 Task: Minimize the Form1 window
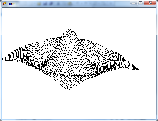pos(134,3)
